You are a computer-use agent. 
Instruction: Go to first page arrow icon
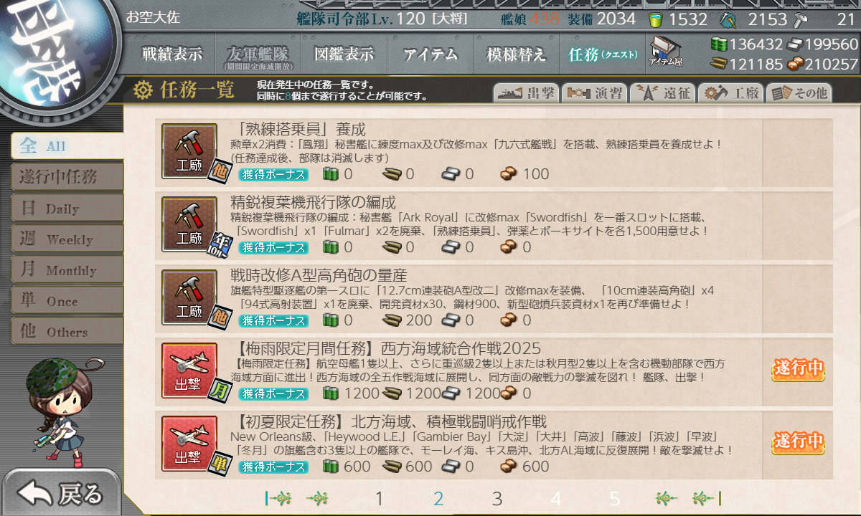pos(278,499)
